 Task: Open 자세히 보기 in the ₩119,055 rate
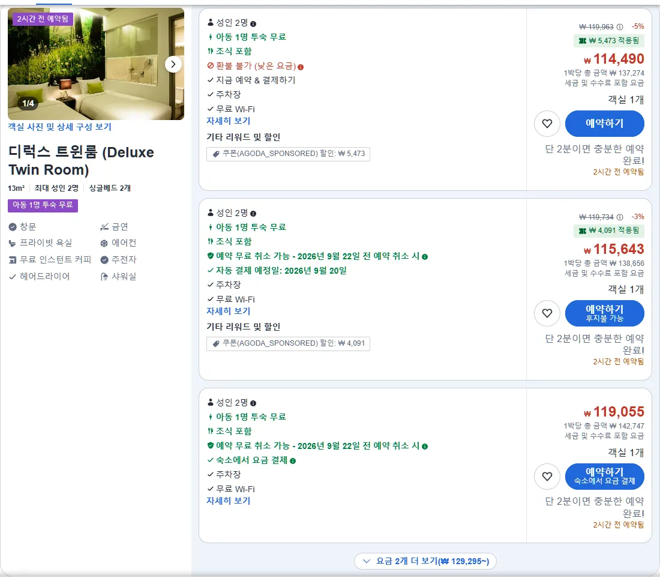tap(228, 501)
